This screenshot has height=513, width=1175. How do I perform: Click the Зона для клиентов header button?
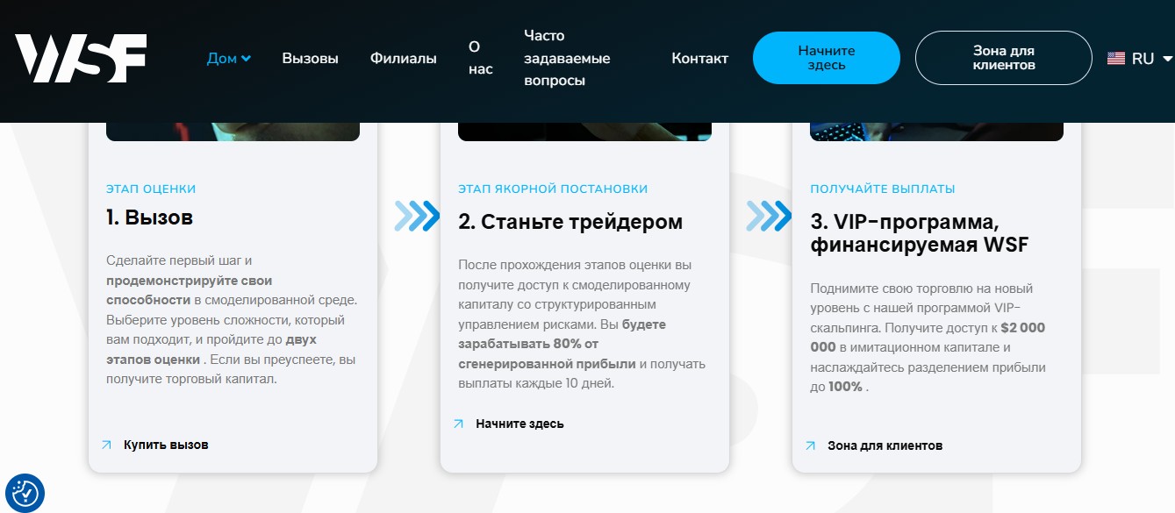pyautogui.click(x=1004, y=58)
